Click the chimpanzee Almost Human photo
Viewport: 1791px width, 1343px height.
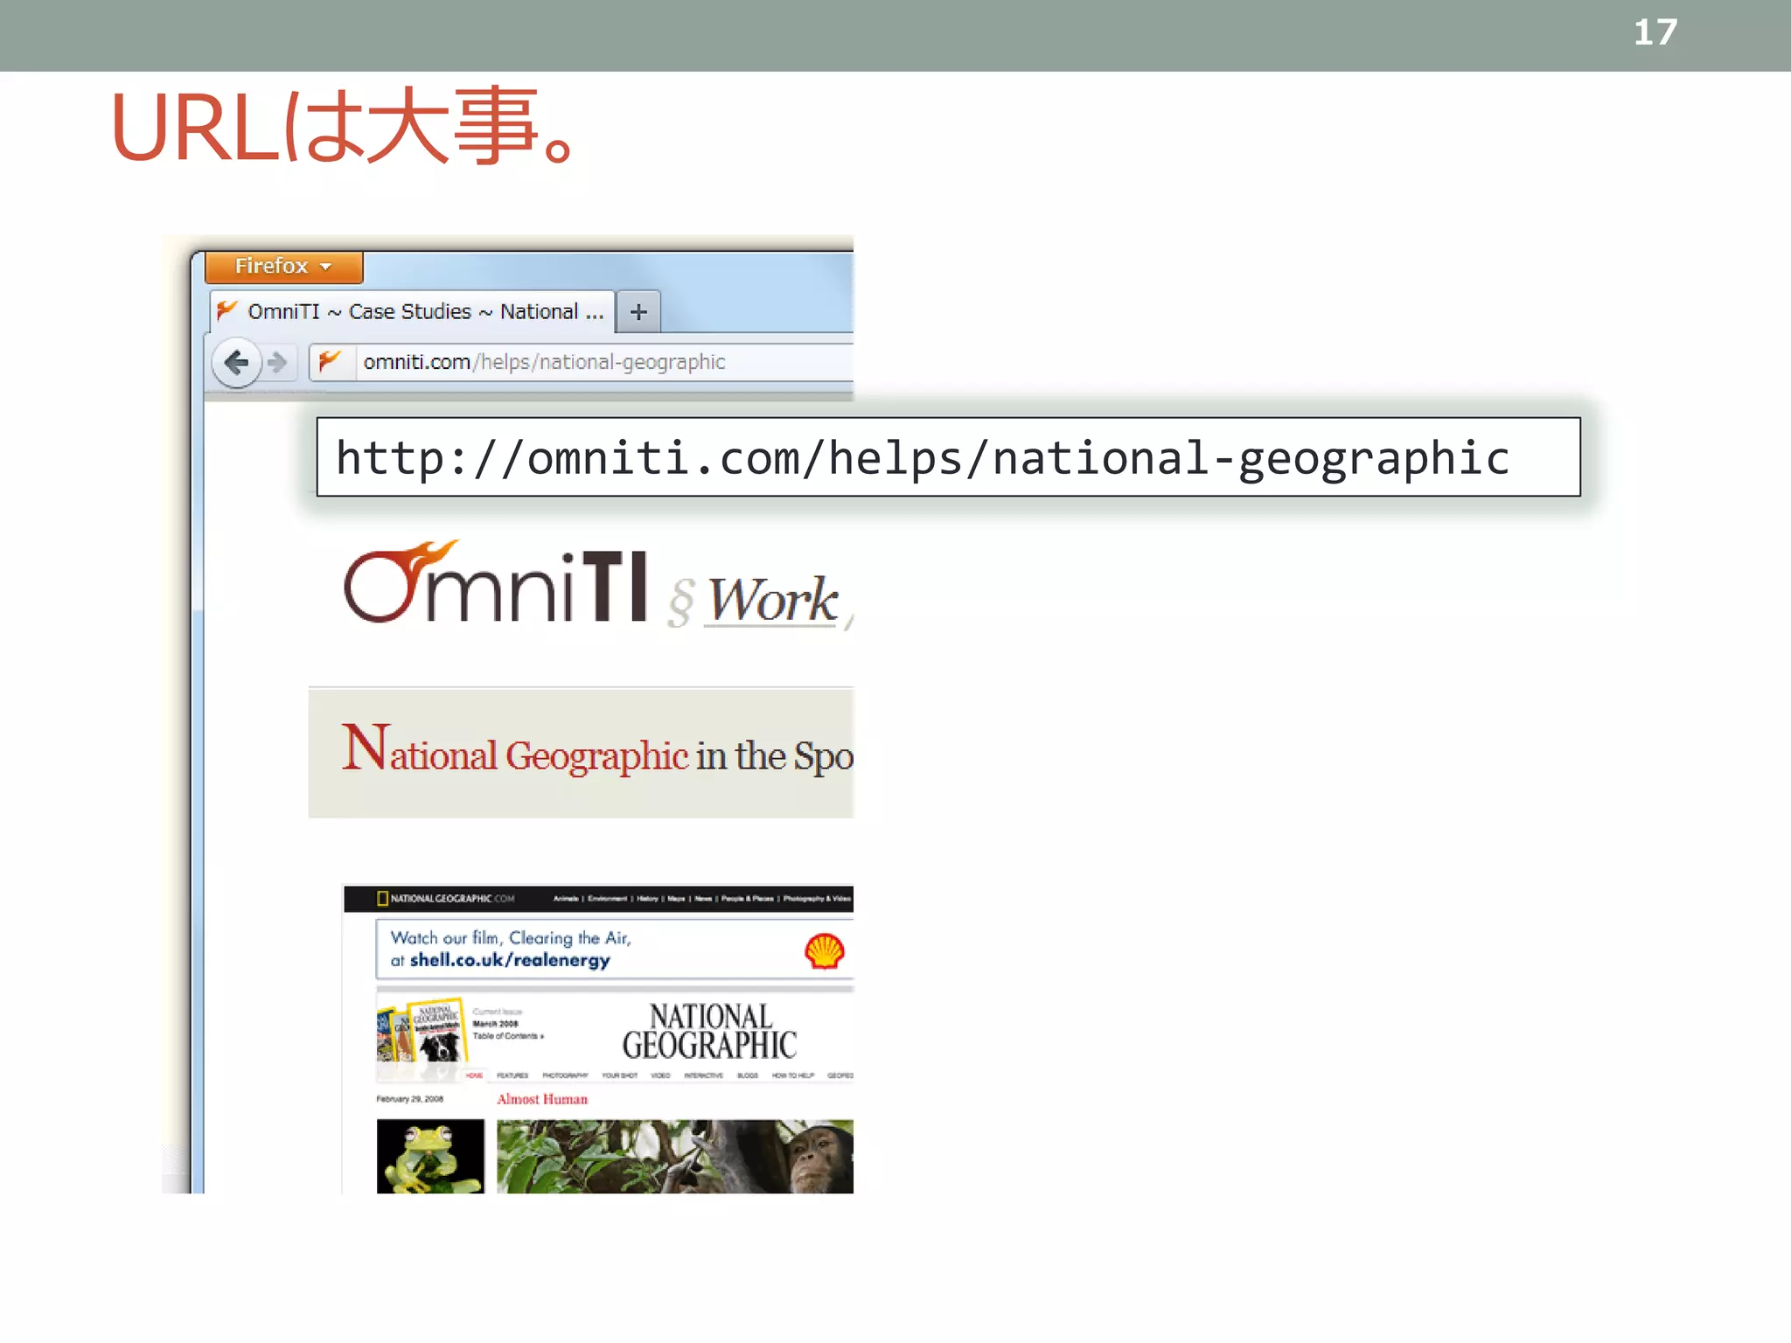click(675, 1156)
